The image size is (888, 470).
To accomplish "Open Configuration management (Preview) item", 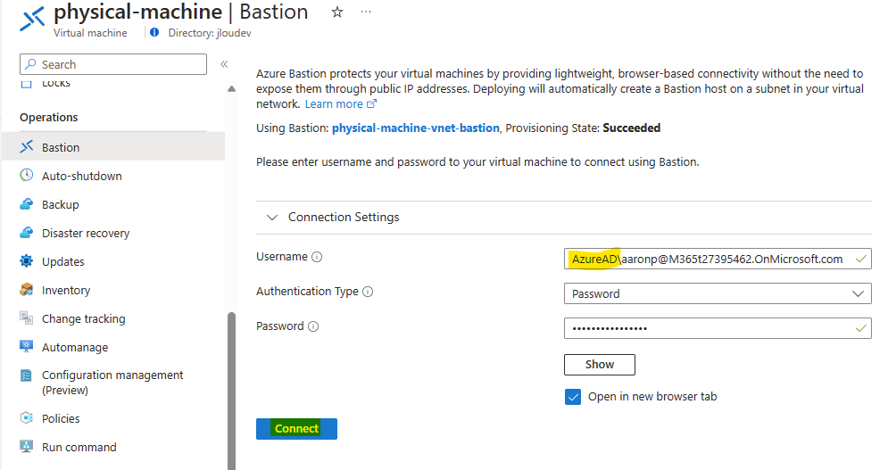I will [x=113, y=383].
